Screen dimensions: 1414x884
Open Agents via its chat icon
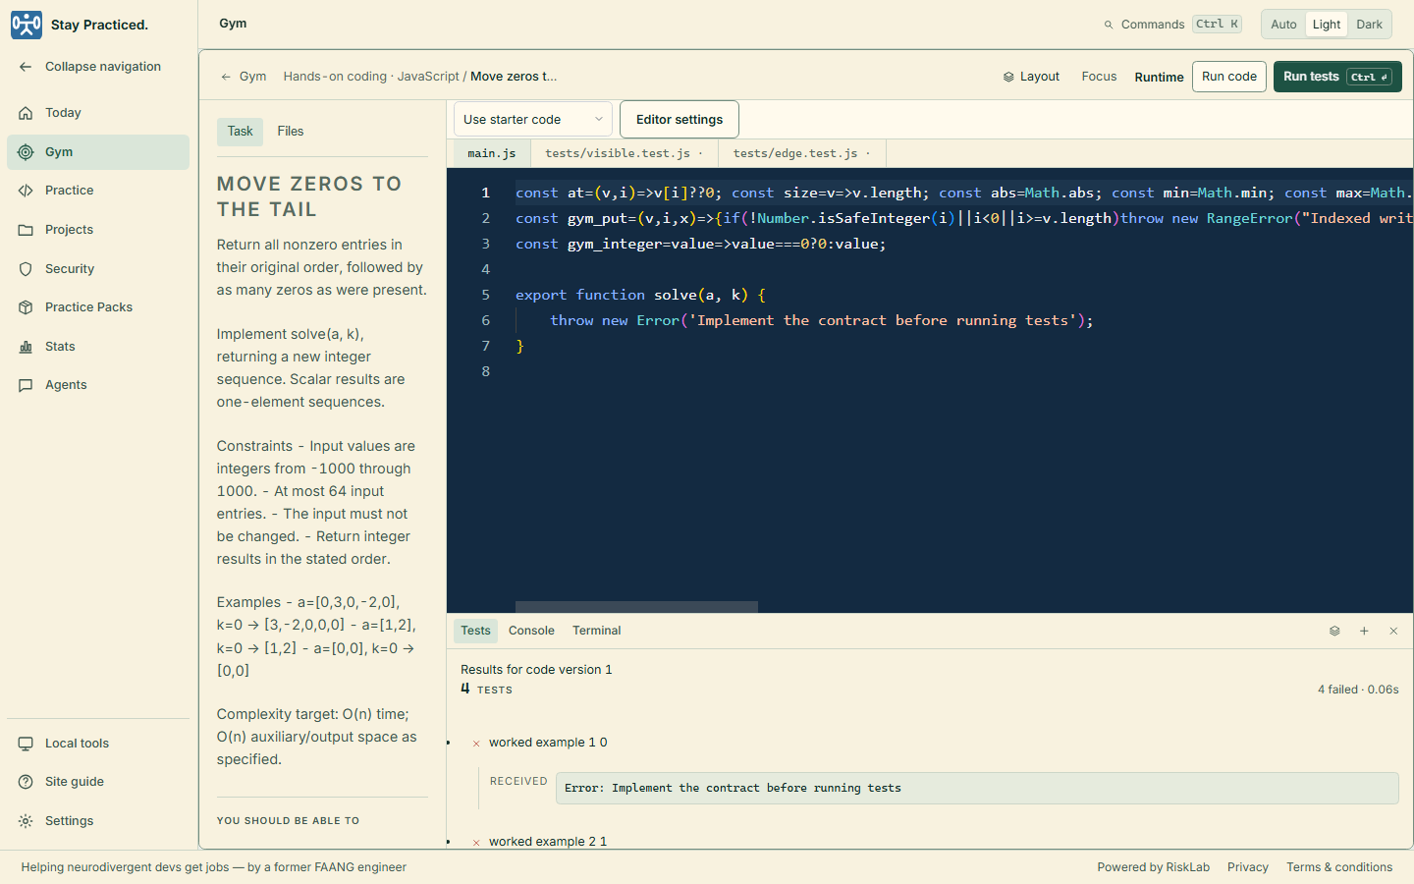point(26,385)
